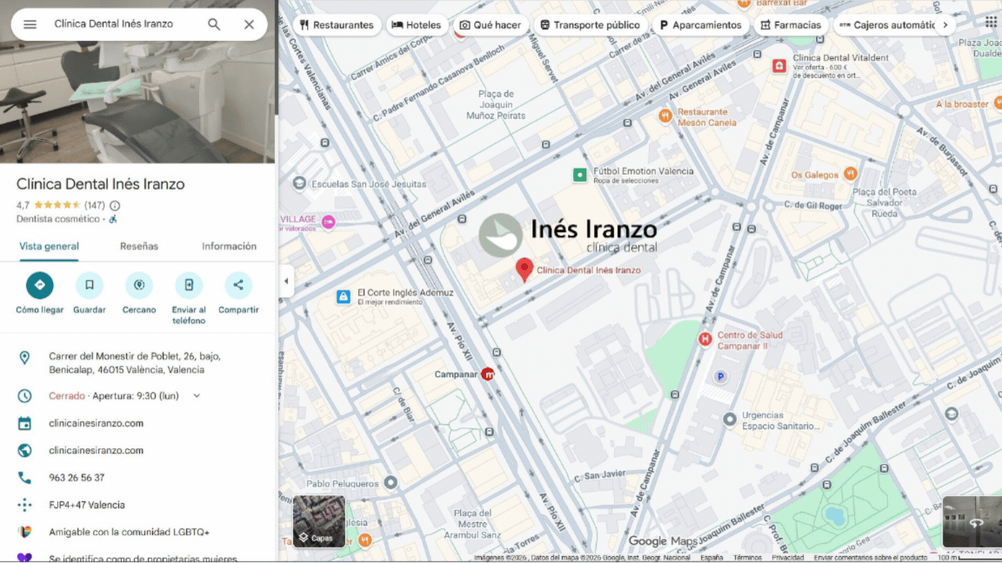
Task: Toggle the Farmacias filter chip
Action: tap(790, 24)
